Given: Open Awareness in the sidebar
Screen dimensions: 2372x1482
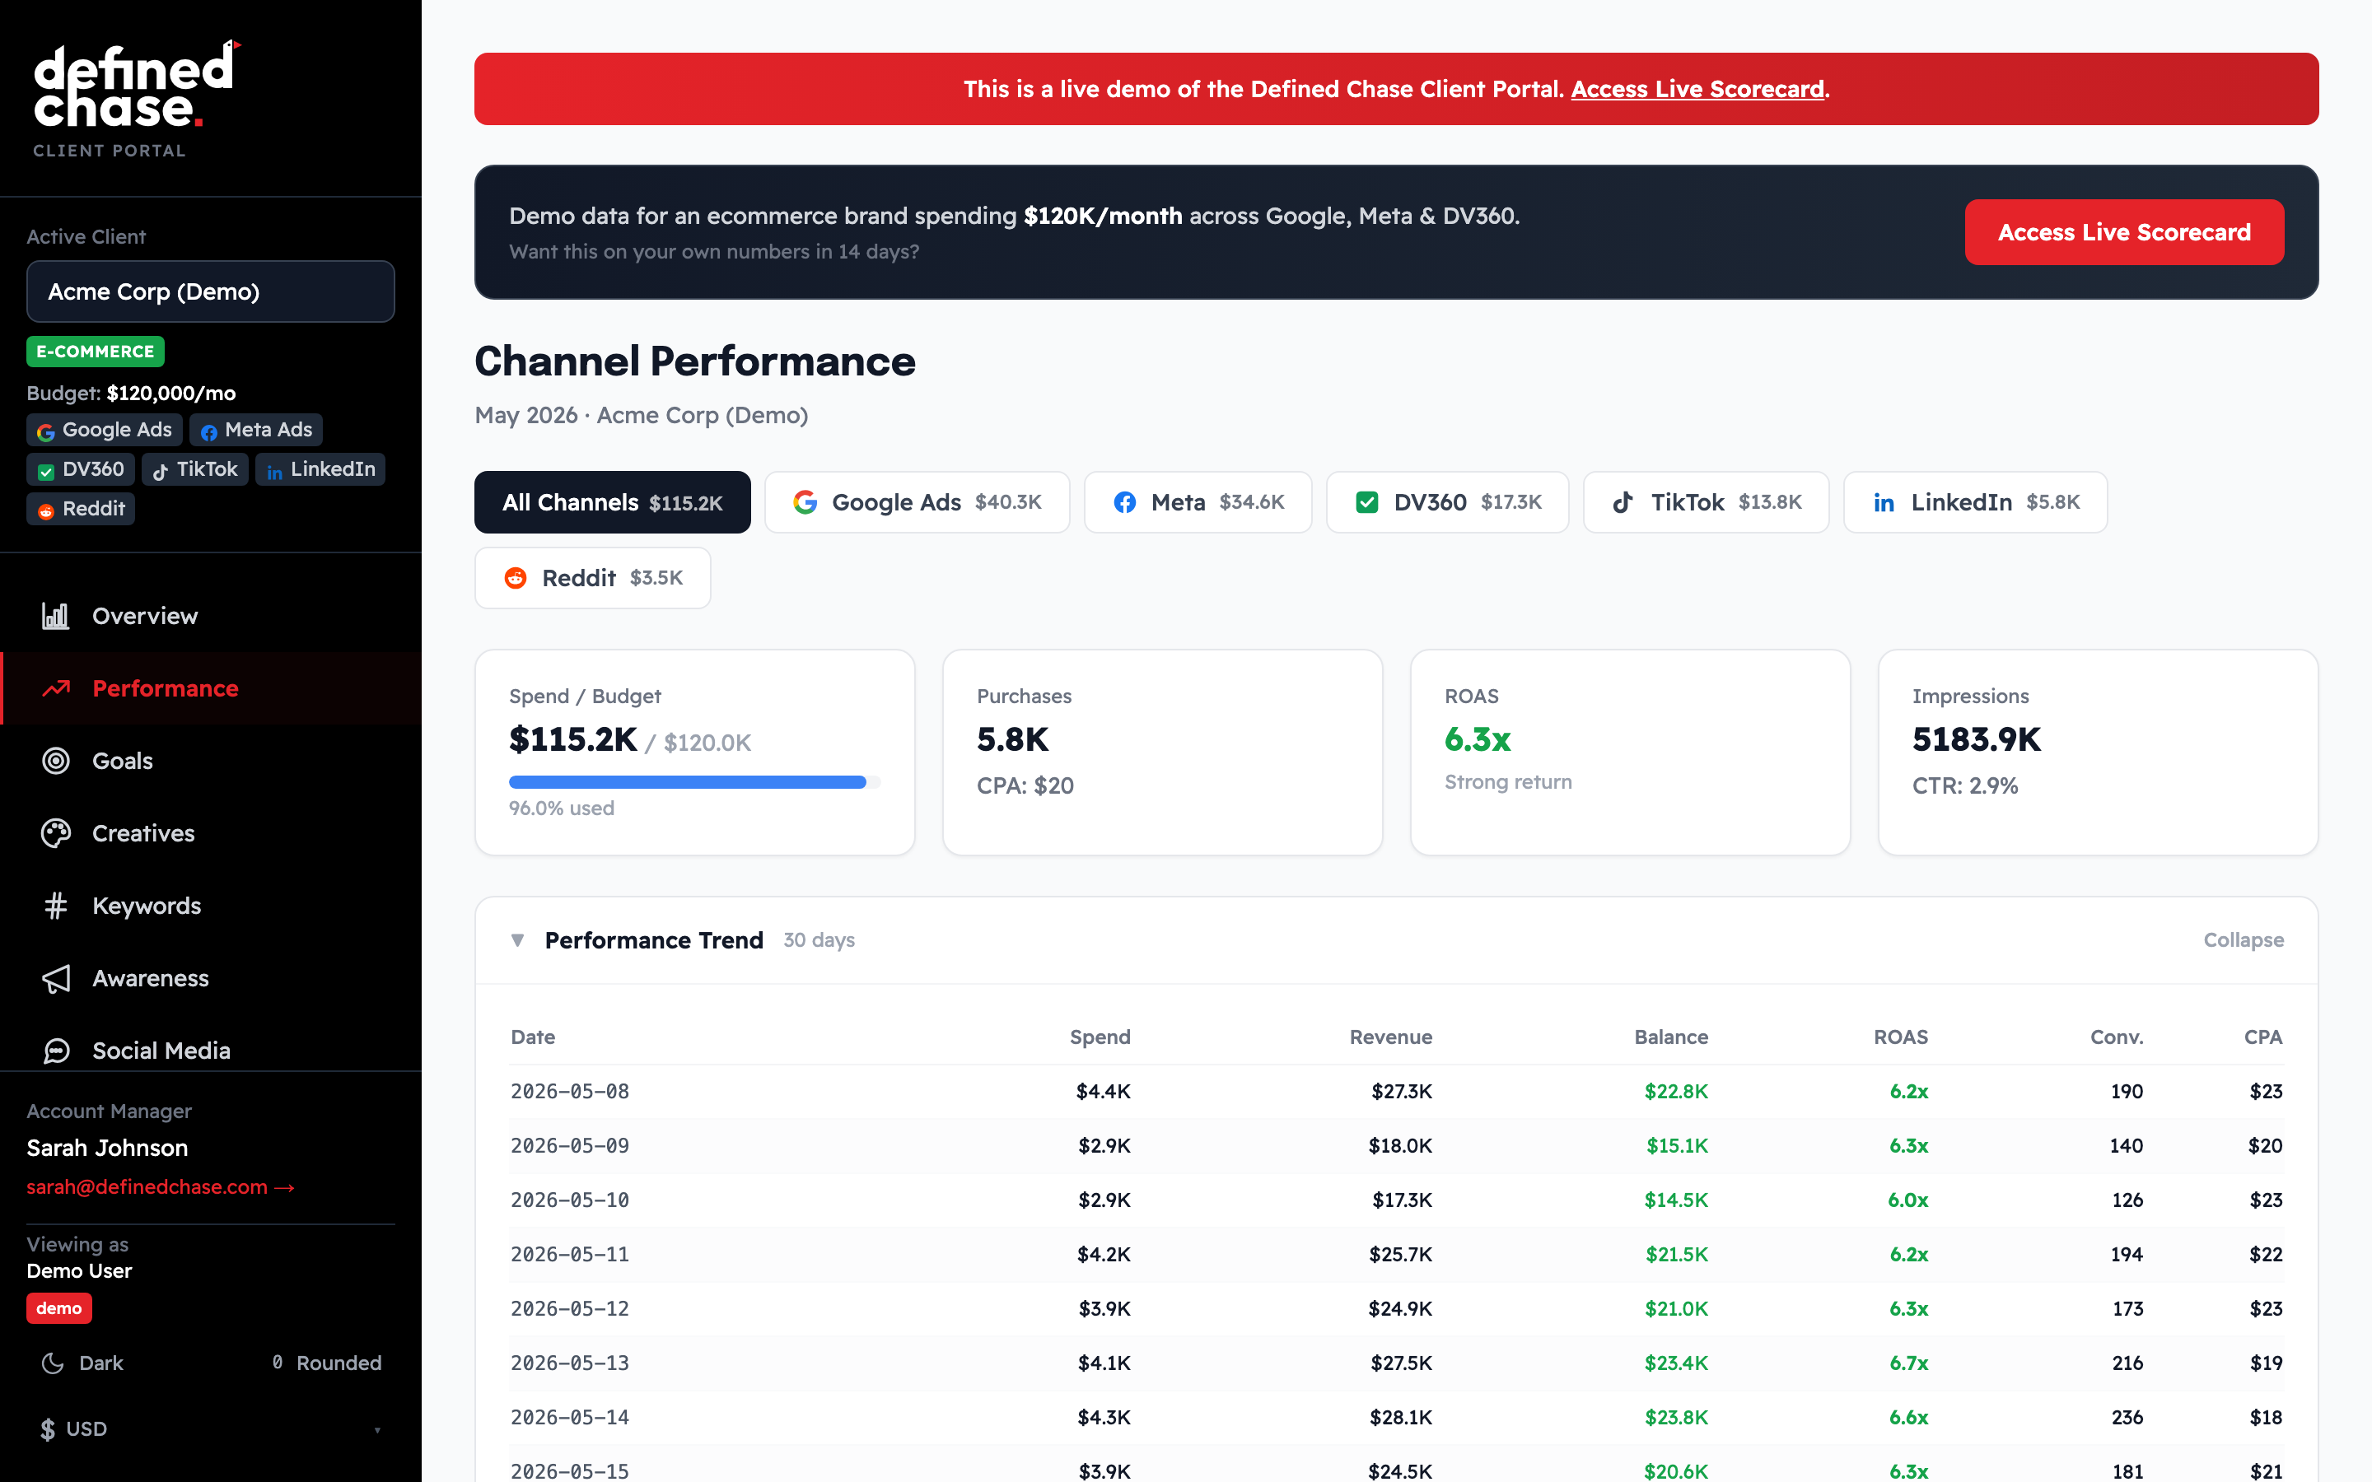Looking at the screenshot, I should pyautogui.click(x=211, y=978).
